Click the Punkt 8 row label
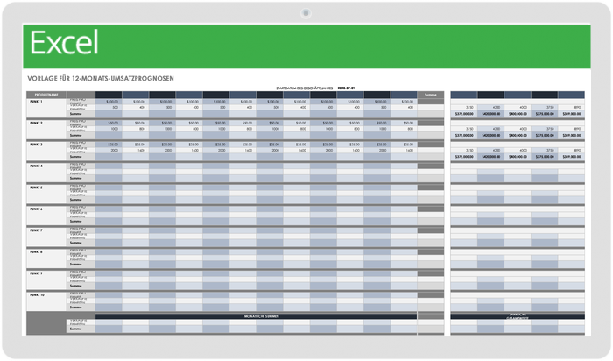This screenshot has height=361, width=613. pos(37,252)
